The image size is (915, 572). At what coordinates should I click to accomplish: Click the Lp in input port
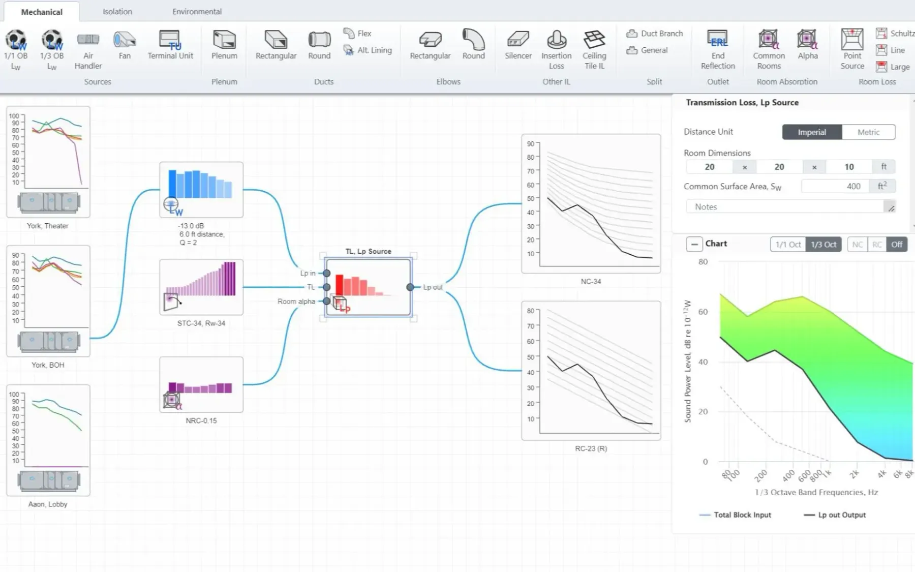point(327,274)
